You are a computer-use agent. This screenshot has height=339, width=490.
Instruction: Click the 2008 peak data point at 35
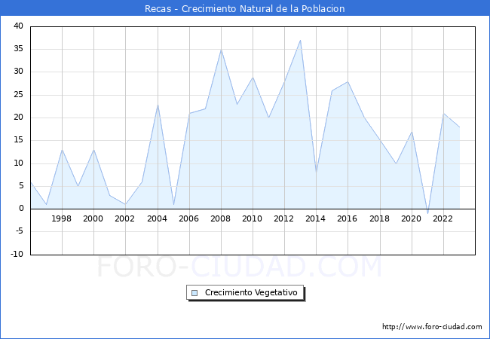pos(221,49)
